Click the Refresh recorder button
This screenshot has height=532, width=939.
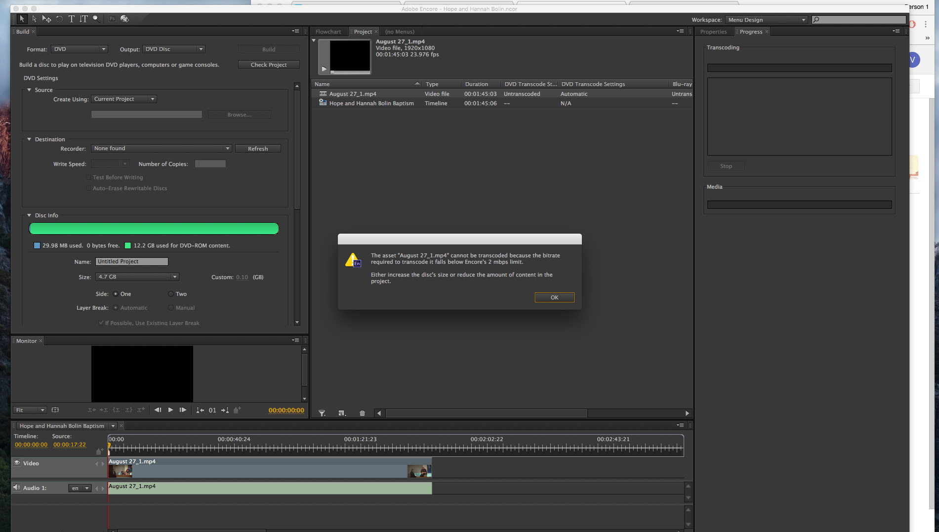pyautogui.click(x=258, y=149)
